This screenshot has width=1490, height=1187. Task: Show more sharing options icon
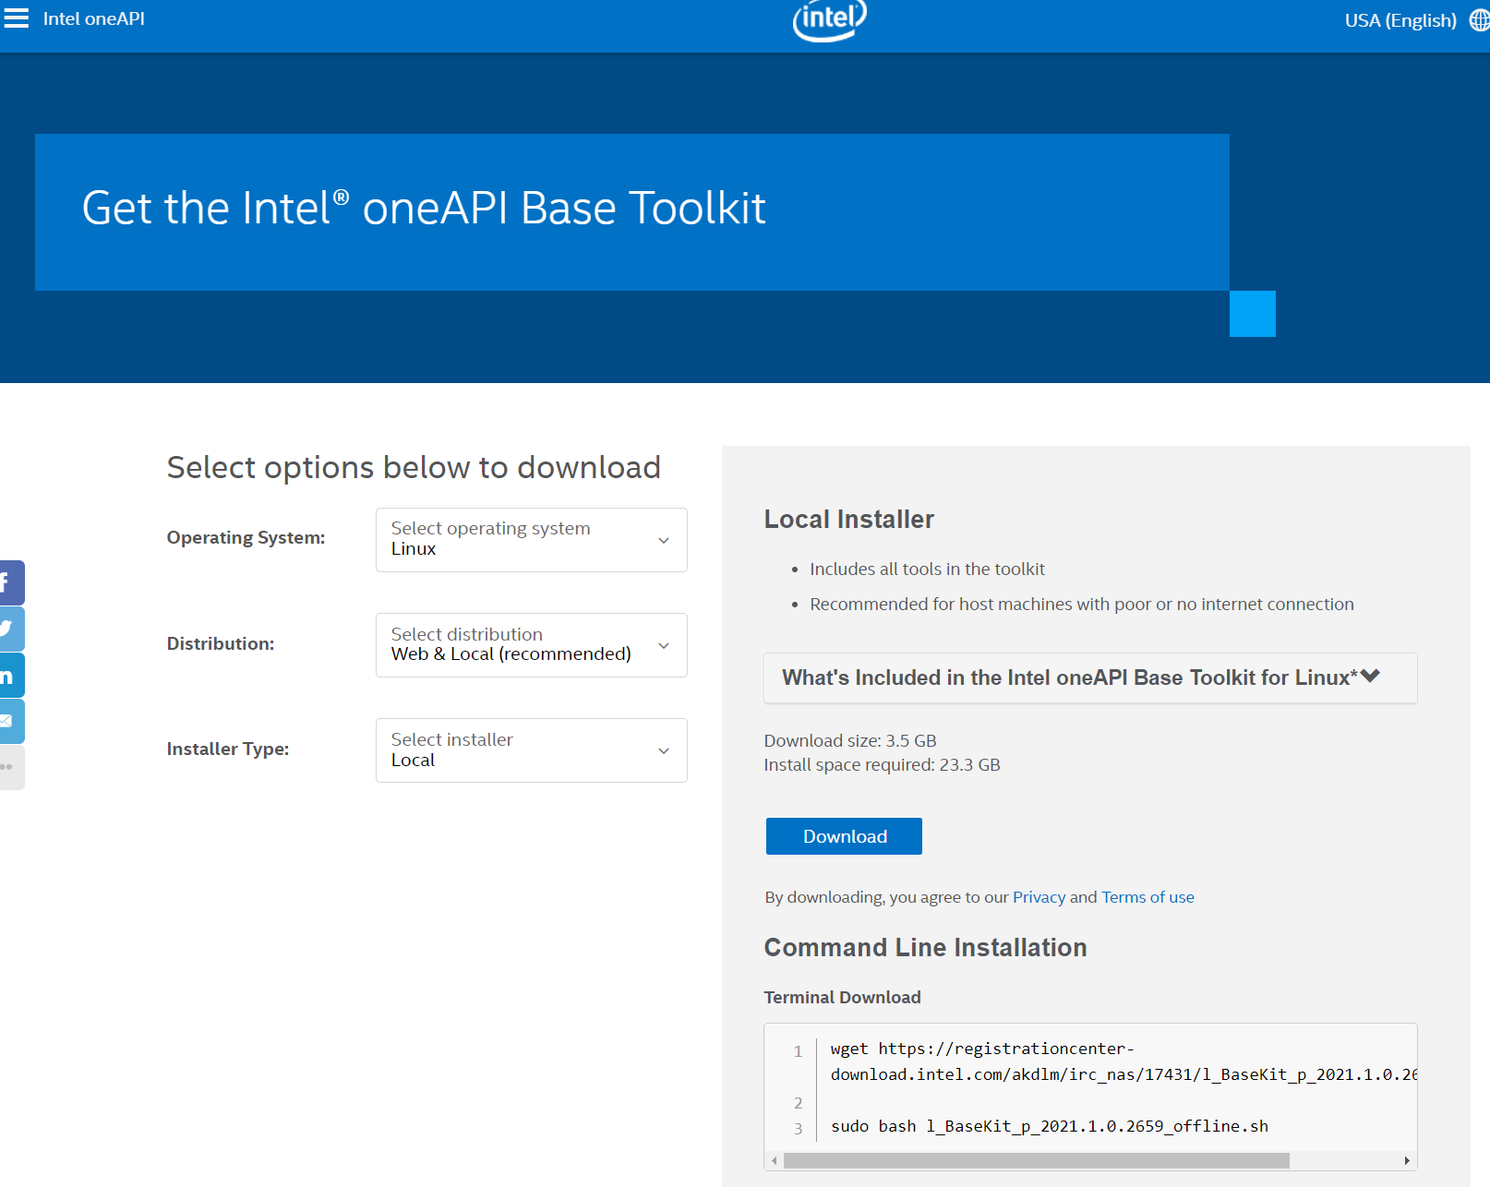point(12,767)
